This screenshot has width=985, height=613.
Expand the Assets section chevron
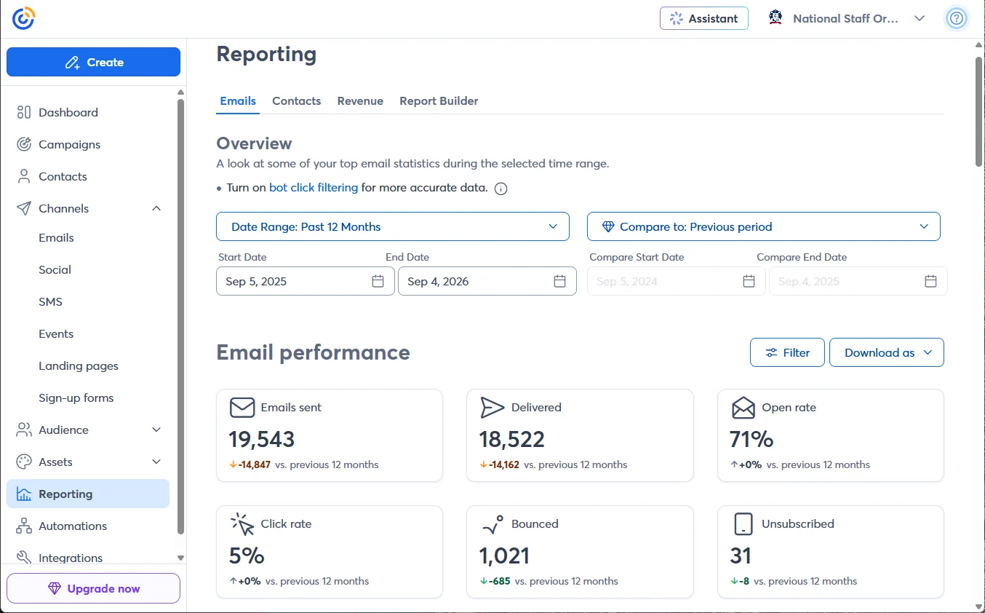156,462
